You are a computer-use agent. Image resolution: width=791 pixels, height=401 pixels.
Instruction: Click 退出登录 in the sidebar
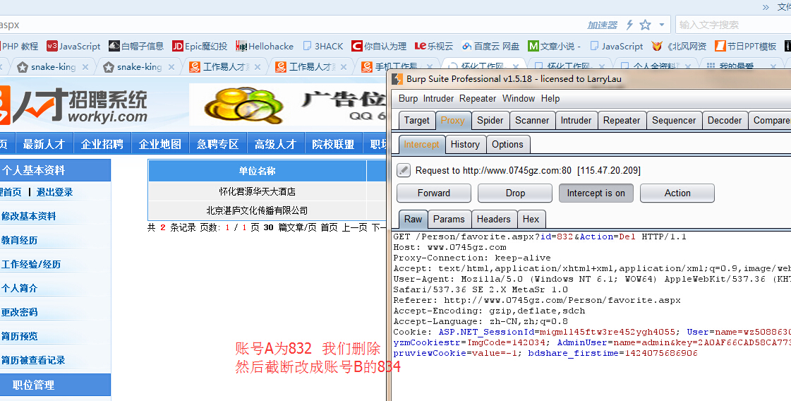coord(54,192)
